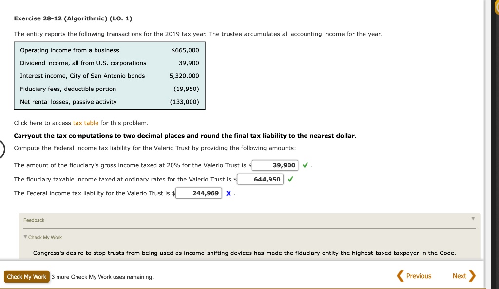
Task: Click the 20% gross income input field
Action: click(x=275, y=165)
